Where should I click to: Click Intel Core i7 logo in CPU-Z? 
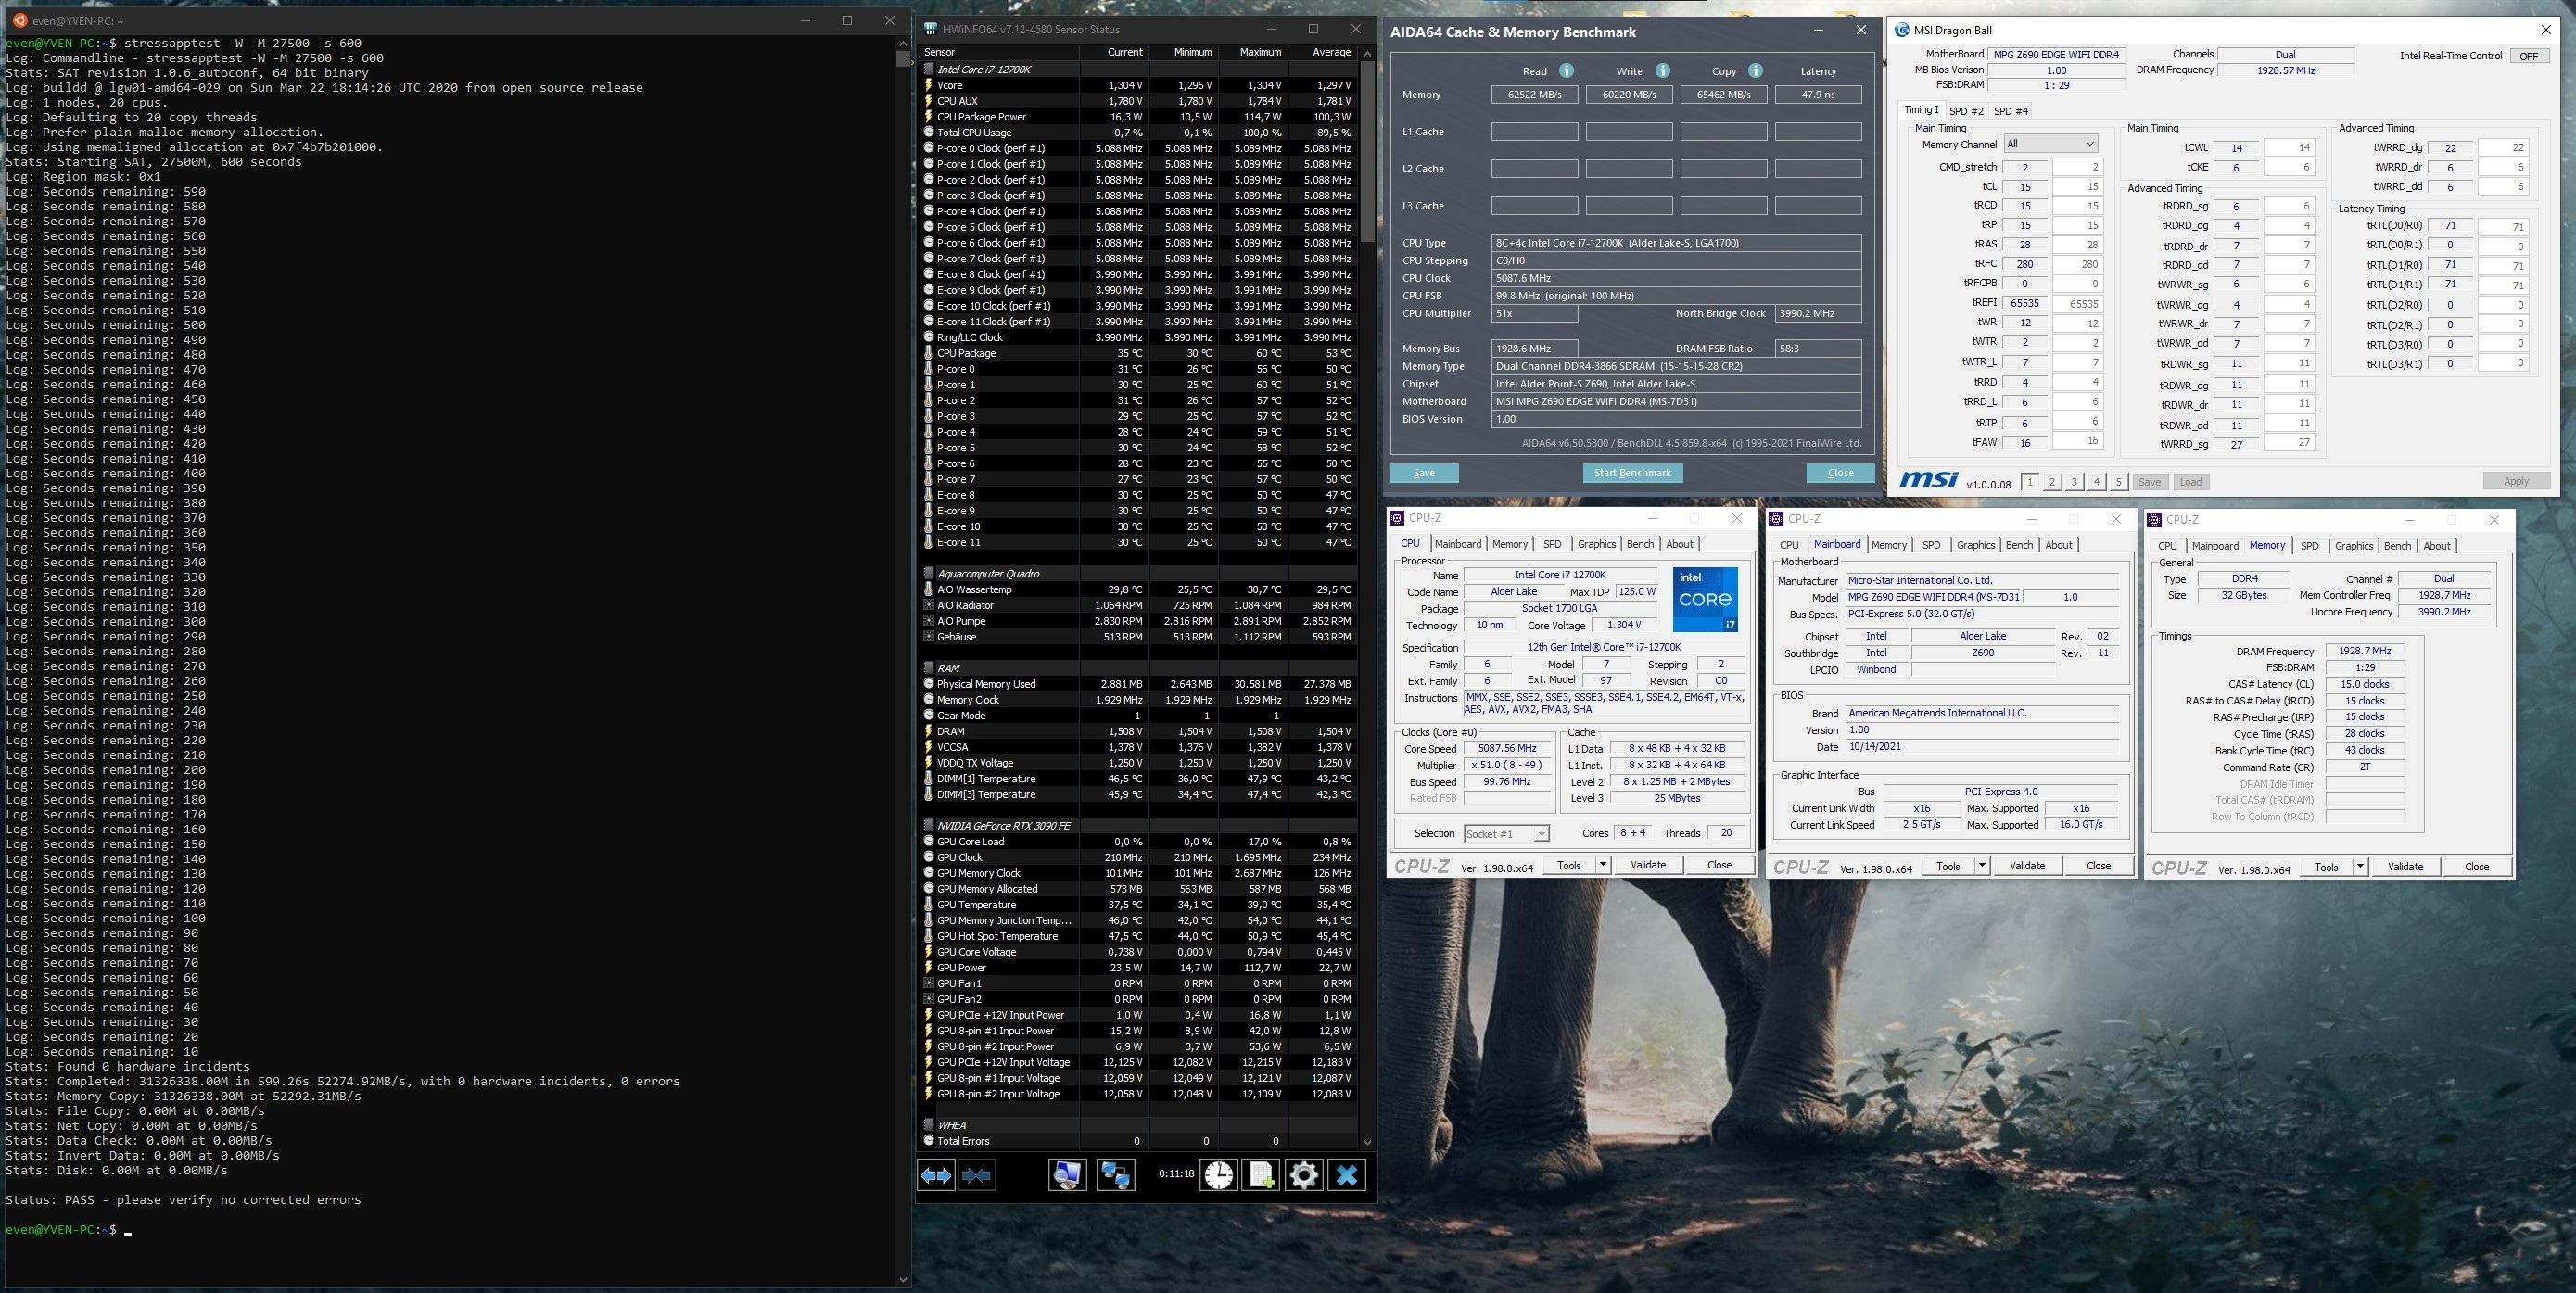[1705, 599]
